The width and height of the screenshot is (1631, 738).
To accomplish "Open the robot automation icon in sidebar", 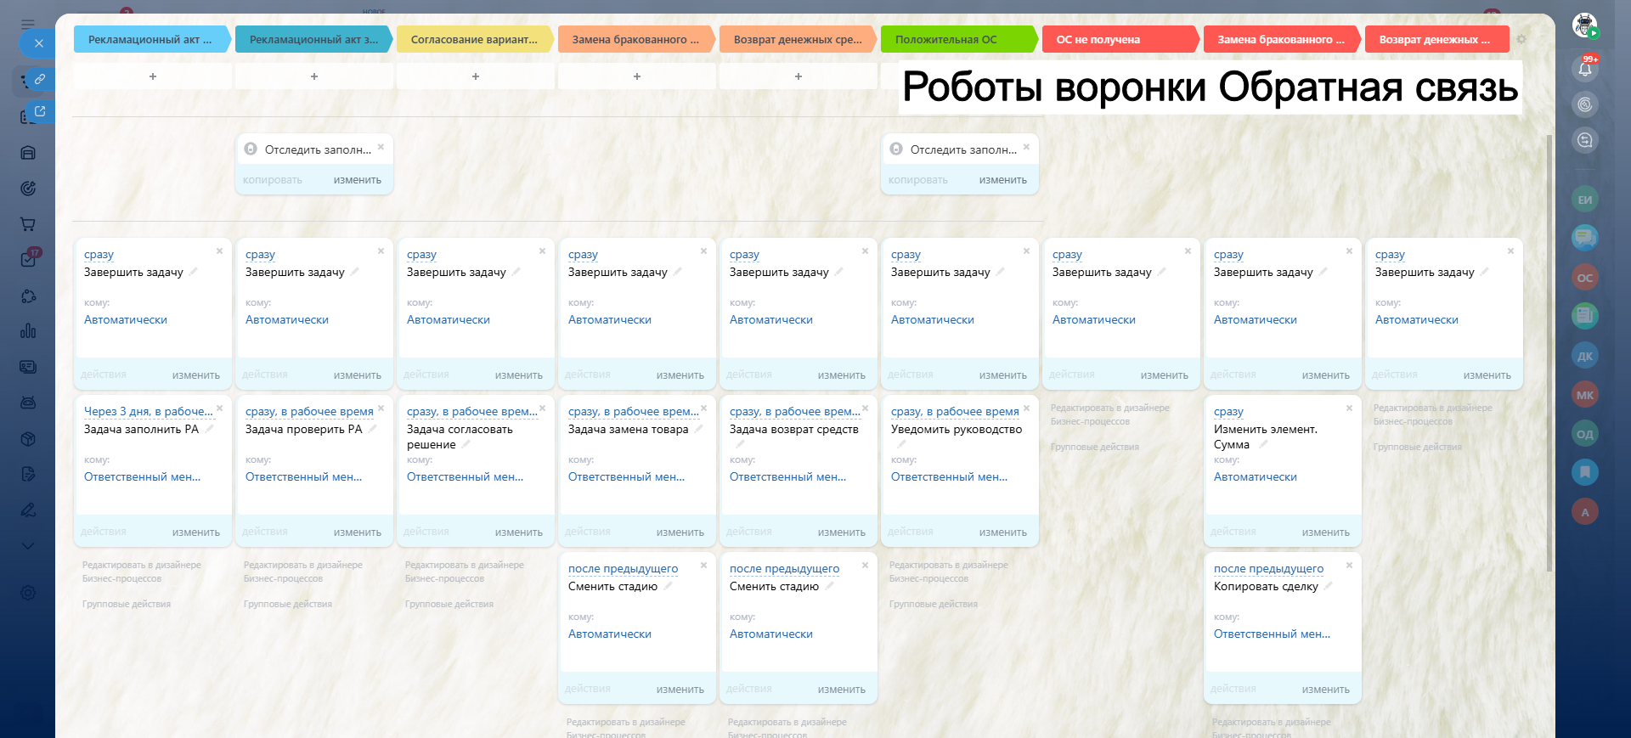I will click(x=28, y=403).
